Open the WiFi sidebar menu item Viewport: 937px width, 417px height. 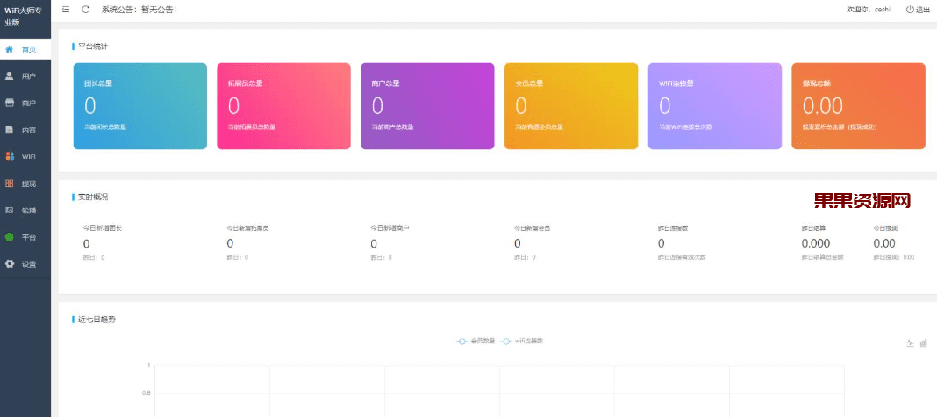(28, 156)
